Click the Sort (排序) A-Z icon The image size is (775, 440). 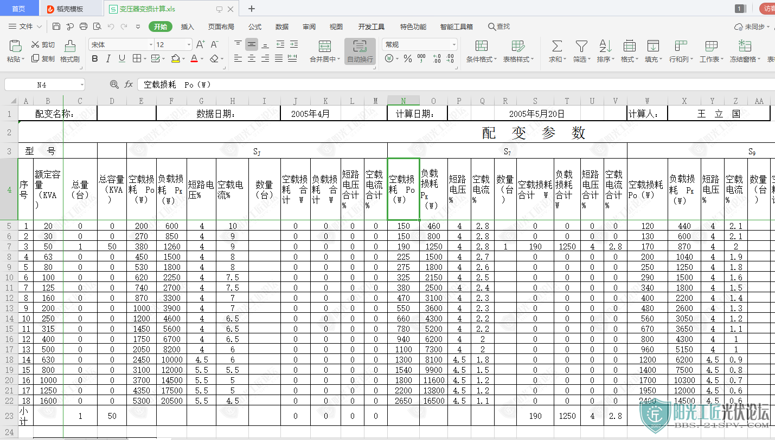605,46
